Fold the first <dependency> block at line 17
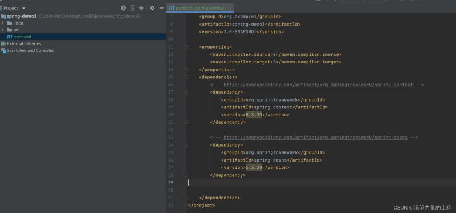 coord(186,92)
